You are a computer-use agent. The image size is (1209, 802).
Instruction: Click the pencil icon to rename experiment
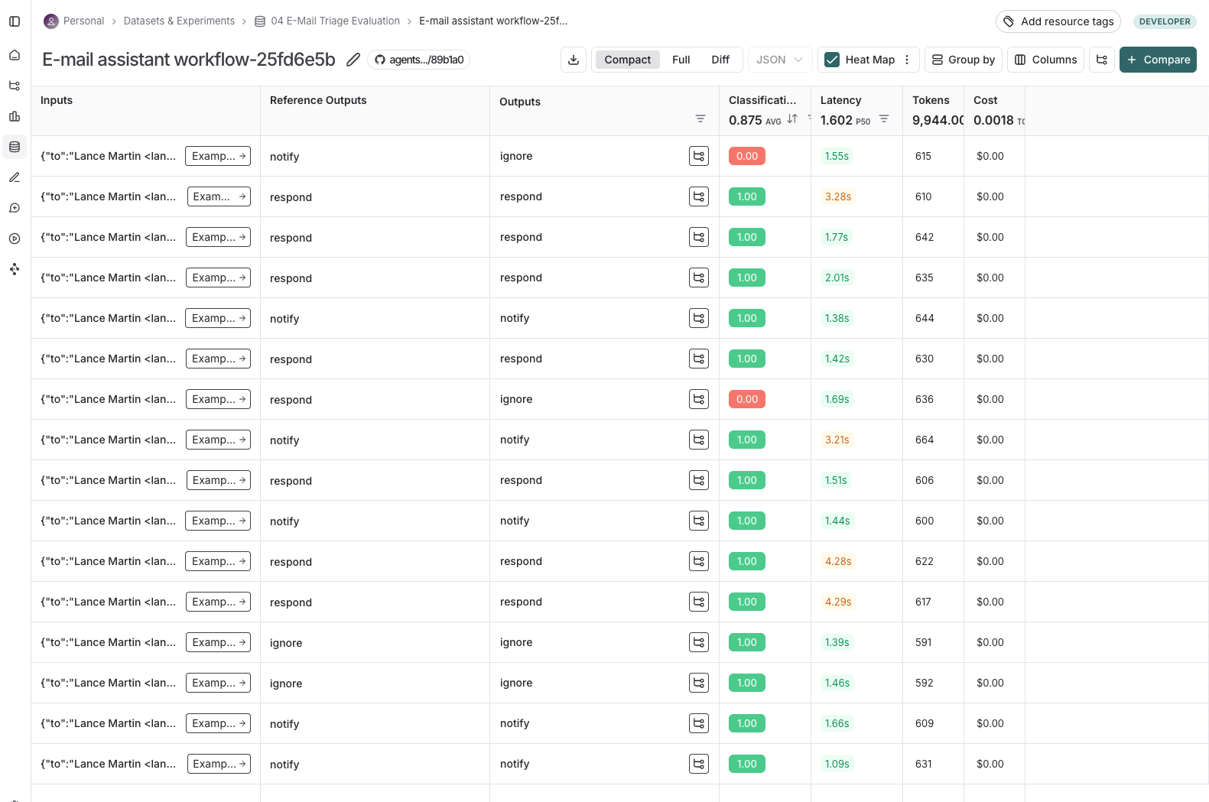pos(353,60)
